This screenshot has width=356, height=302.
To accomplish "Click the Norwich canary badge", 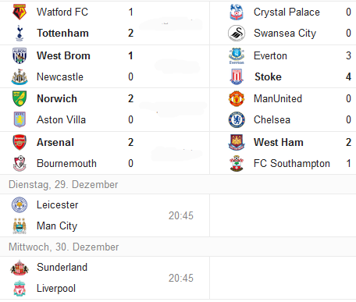I will [x=20, y=98].
